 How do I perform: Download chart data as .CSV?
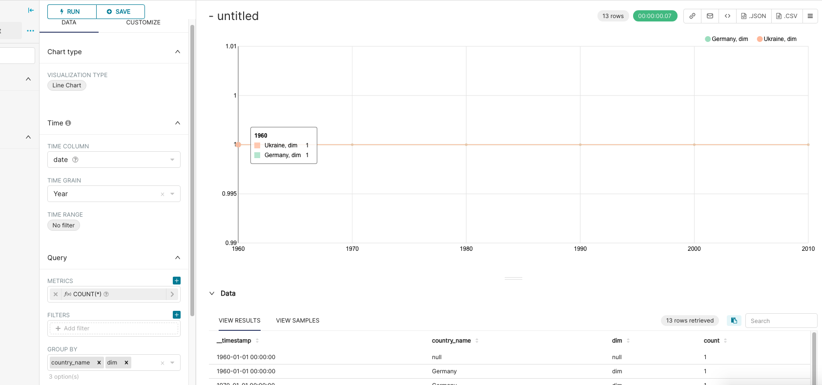(786, 16)
